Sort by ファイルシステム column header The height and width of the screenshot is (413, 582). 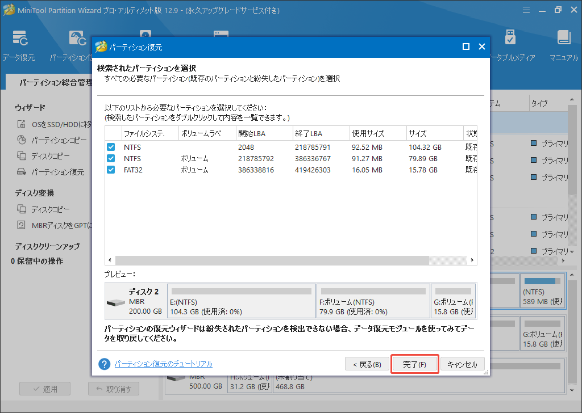(x=150, y=133)
